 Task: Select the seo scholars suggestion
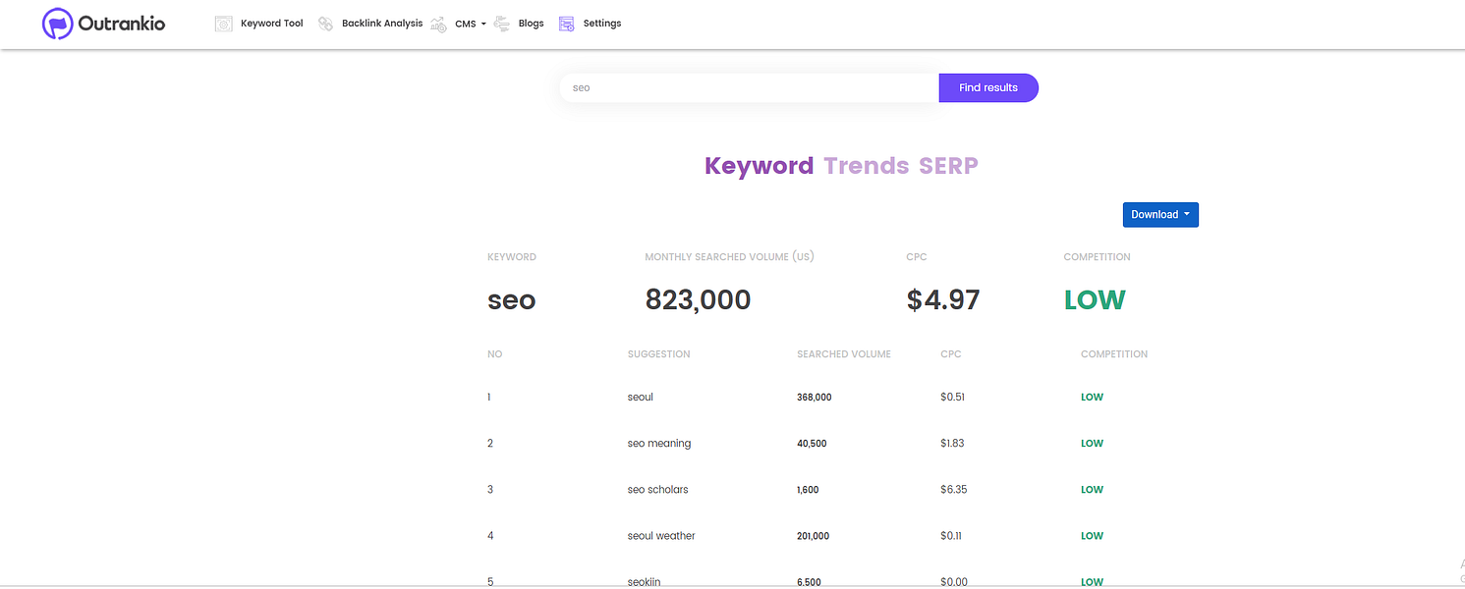pos(658,490)
